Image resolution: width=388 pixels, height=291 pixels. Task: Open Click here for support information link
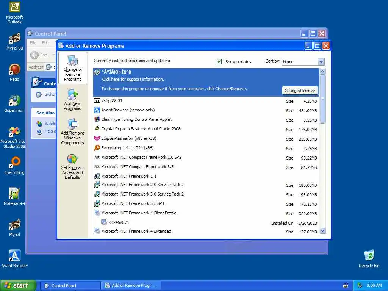133,79
